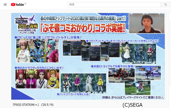The width and height of the screenshot is (171, 108).
Task: Click the presenter webcam inset
Action: coord(147,23)
